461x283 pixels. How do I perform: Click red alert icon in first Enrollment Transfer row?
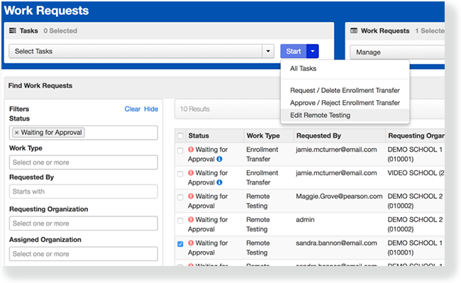pos(191,149)
